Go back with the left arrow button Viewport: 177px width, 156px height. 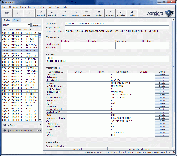[x=18, y=13]
